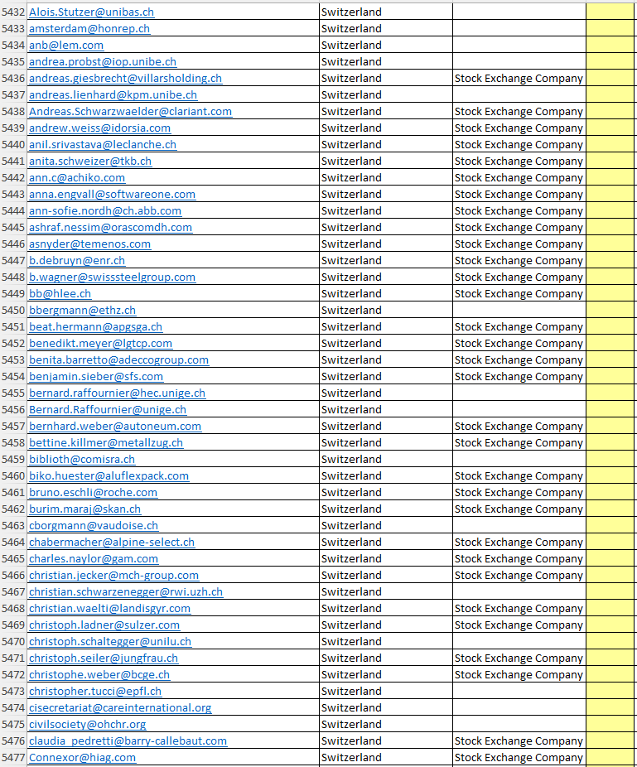Open b.wagner@swisssteelgroup.com link
The width and height of the screenshot is (637, 767).
[112, 277]
